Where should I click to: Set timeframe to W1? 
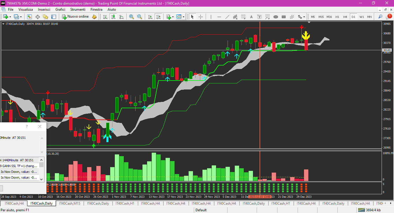click(361, 17)
